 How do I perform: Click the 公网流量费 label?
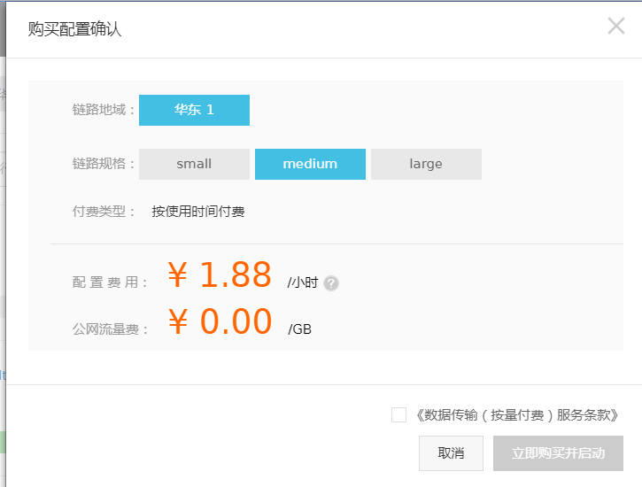point(111,329)
